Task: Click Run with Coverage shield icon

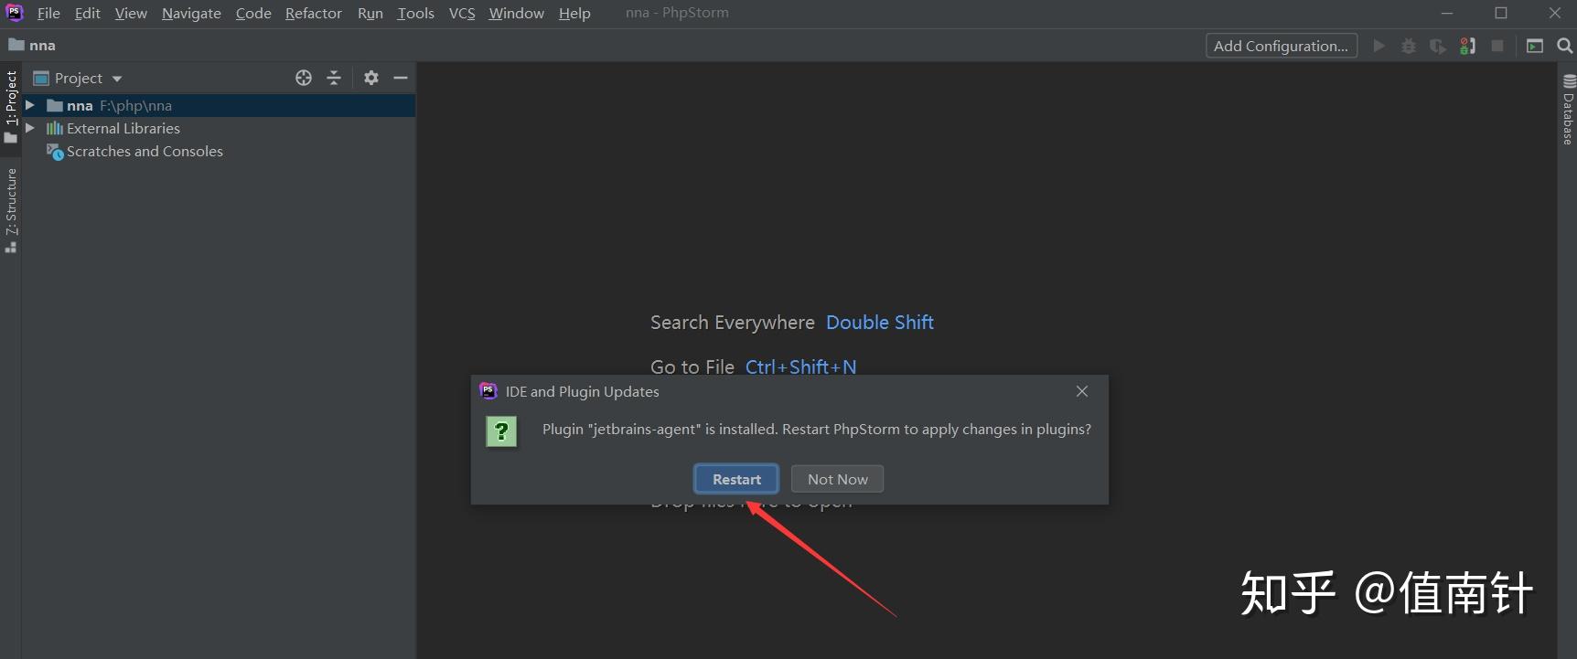Action: [1438, 46]
